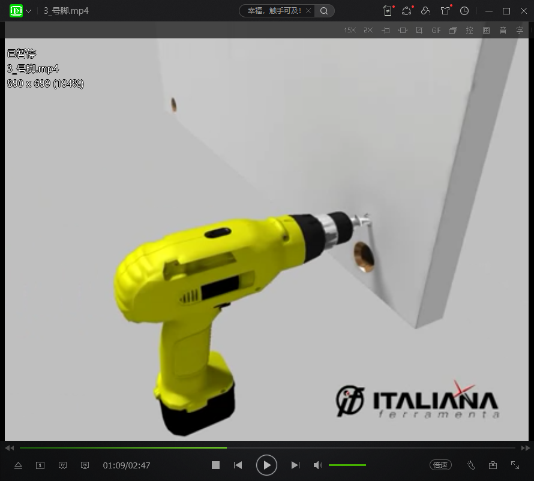Viewport: 534px width, 481px height.
Task: Open the phone transfer icon
Action: click(388, 11)
